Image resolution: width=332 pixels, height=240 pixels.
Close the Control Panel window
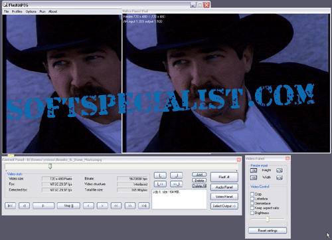239,160
